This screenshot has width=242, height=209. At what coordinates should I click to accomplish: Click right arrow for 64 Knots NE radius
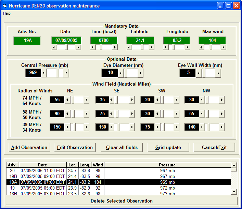(87, 100)
